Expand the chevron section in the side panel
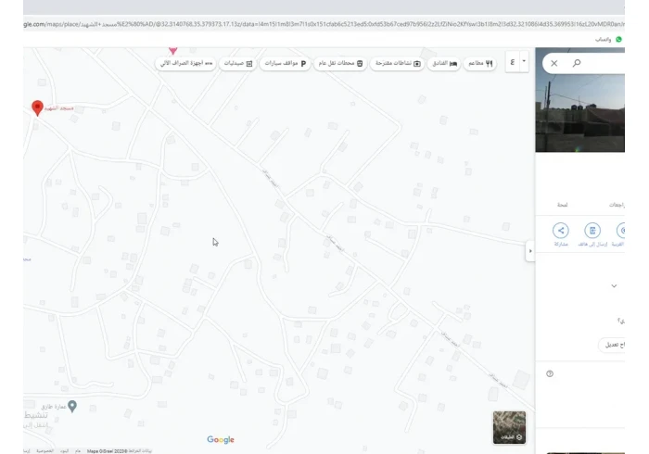The image size is (649, 454). pos(614,286)
